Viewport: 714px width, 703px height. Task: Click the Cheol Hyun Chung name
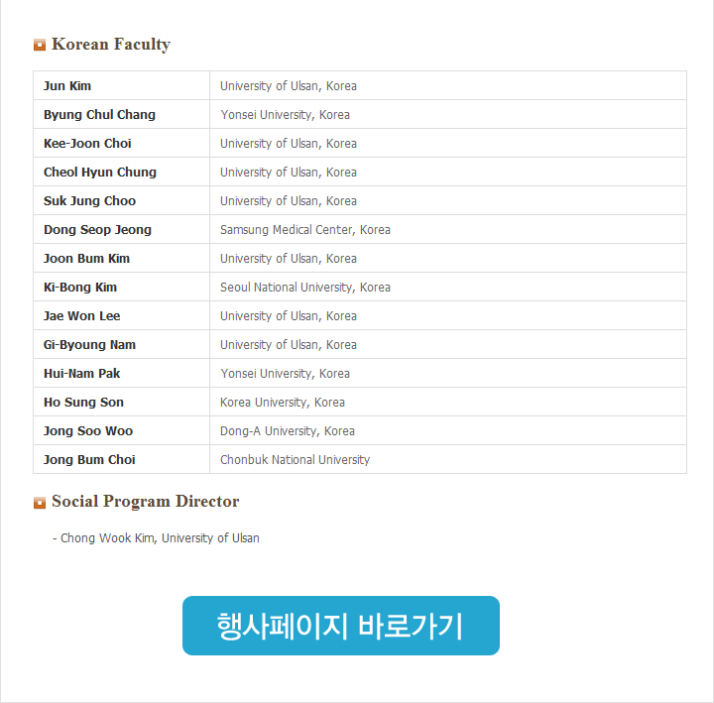pos(100,173)
